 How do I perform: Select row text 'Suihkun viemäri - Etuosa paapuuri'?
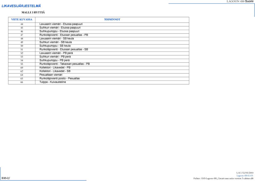pos(60,28)
